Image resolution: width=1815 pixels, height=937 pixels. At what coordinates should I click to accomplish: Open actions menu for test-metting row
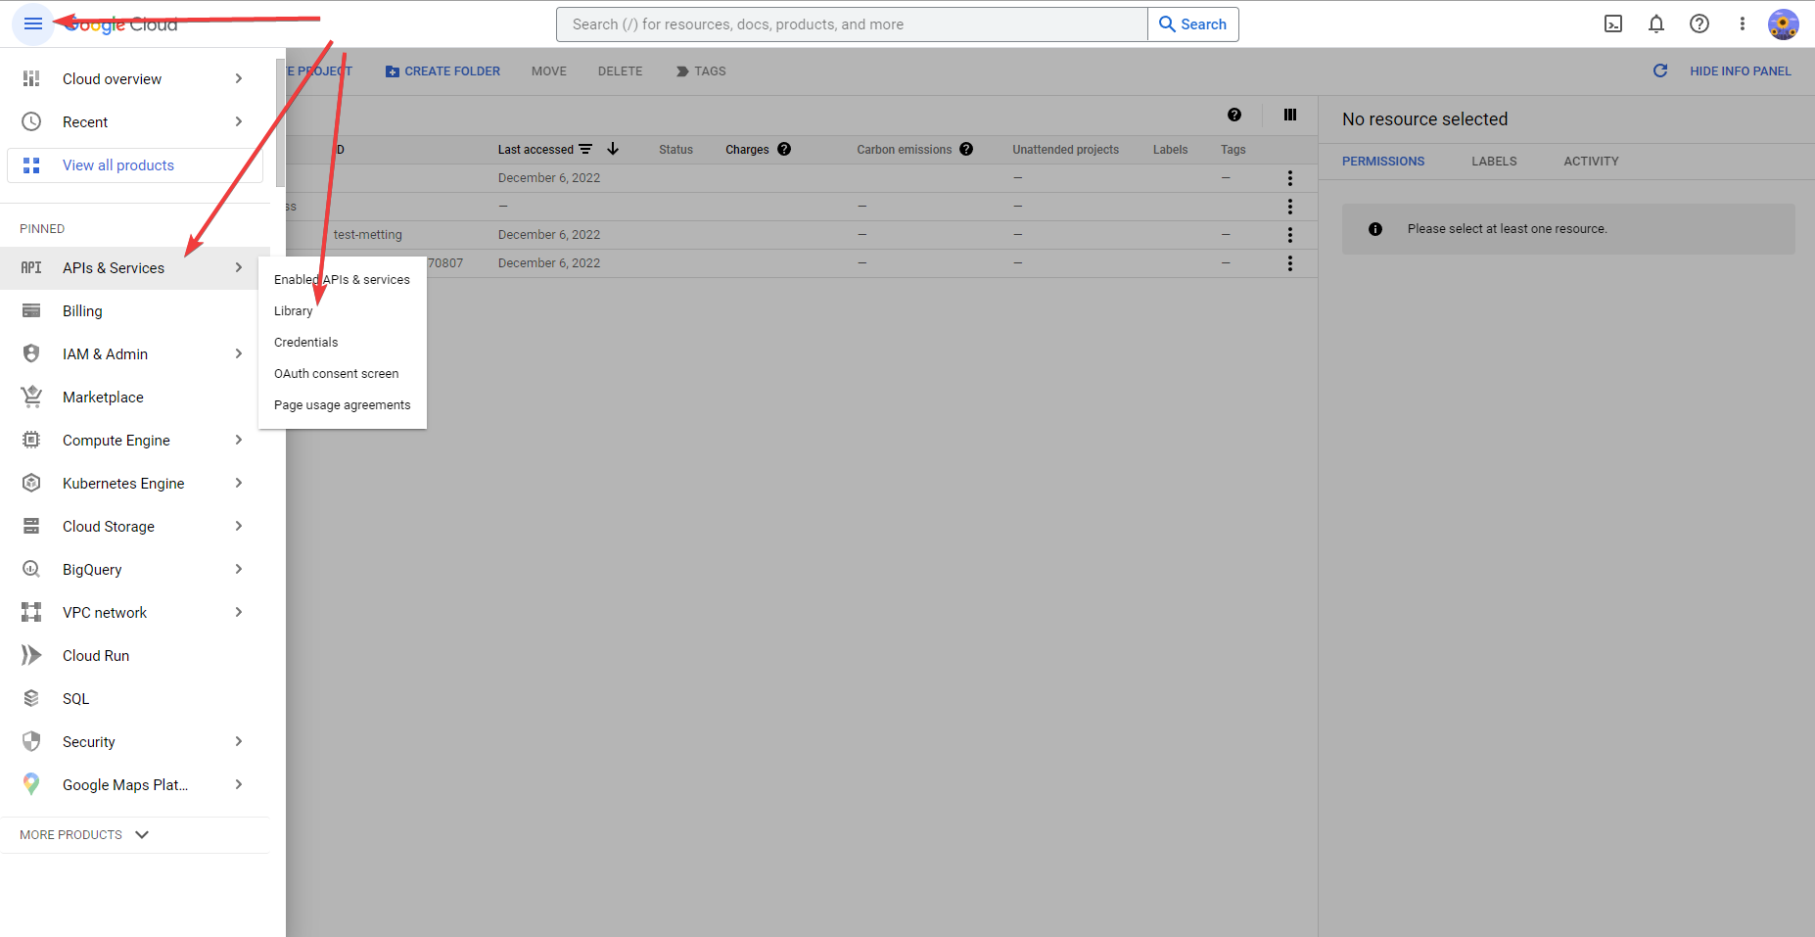(x=1290, y=235)
